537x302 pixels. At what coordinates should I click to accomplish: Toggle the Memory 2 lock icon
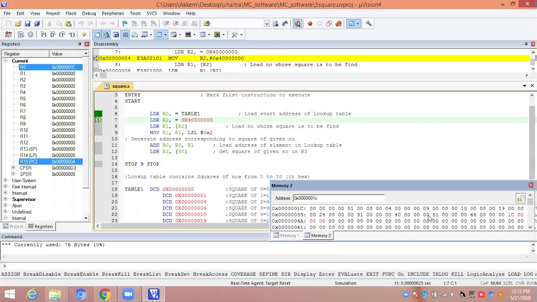tap(520, 198)
